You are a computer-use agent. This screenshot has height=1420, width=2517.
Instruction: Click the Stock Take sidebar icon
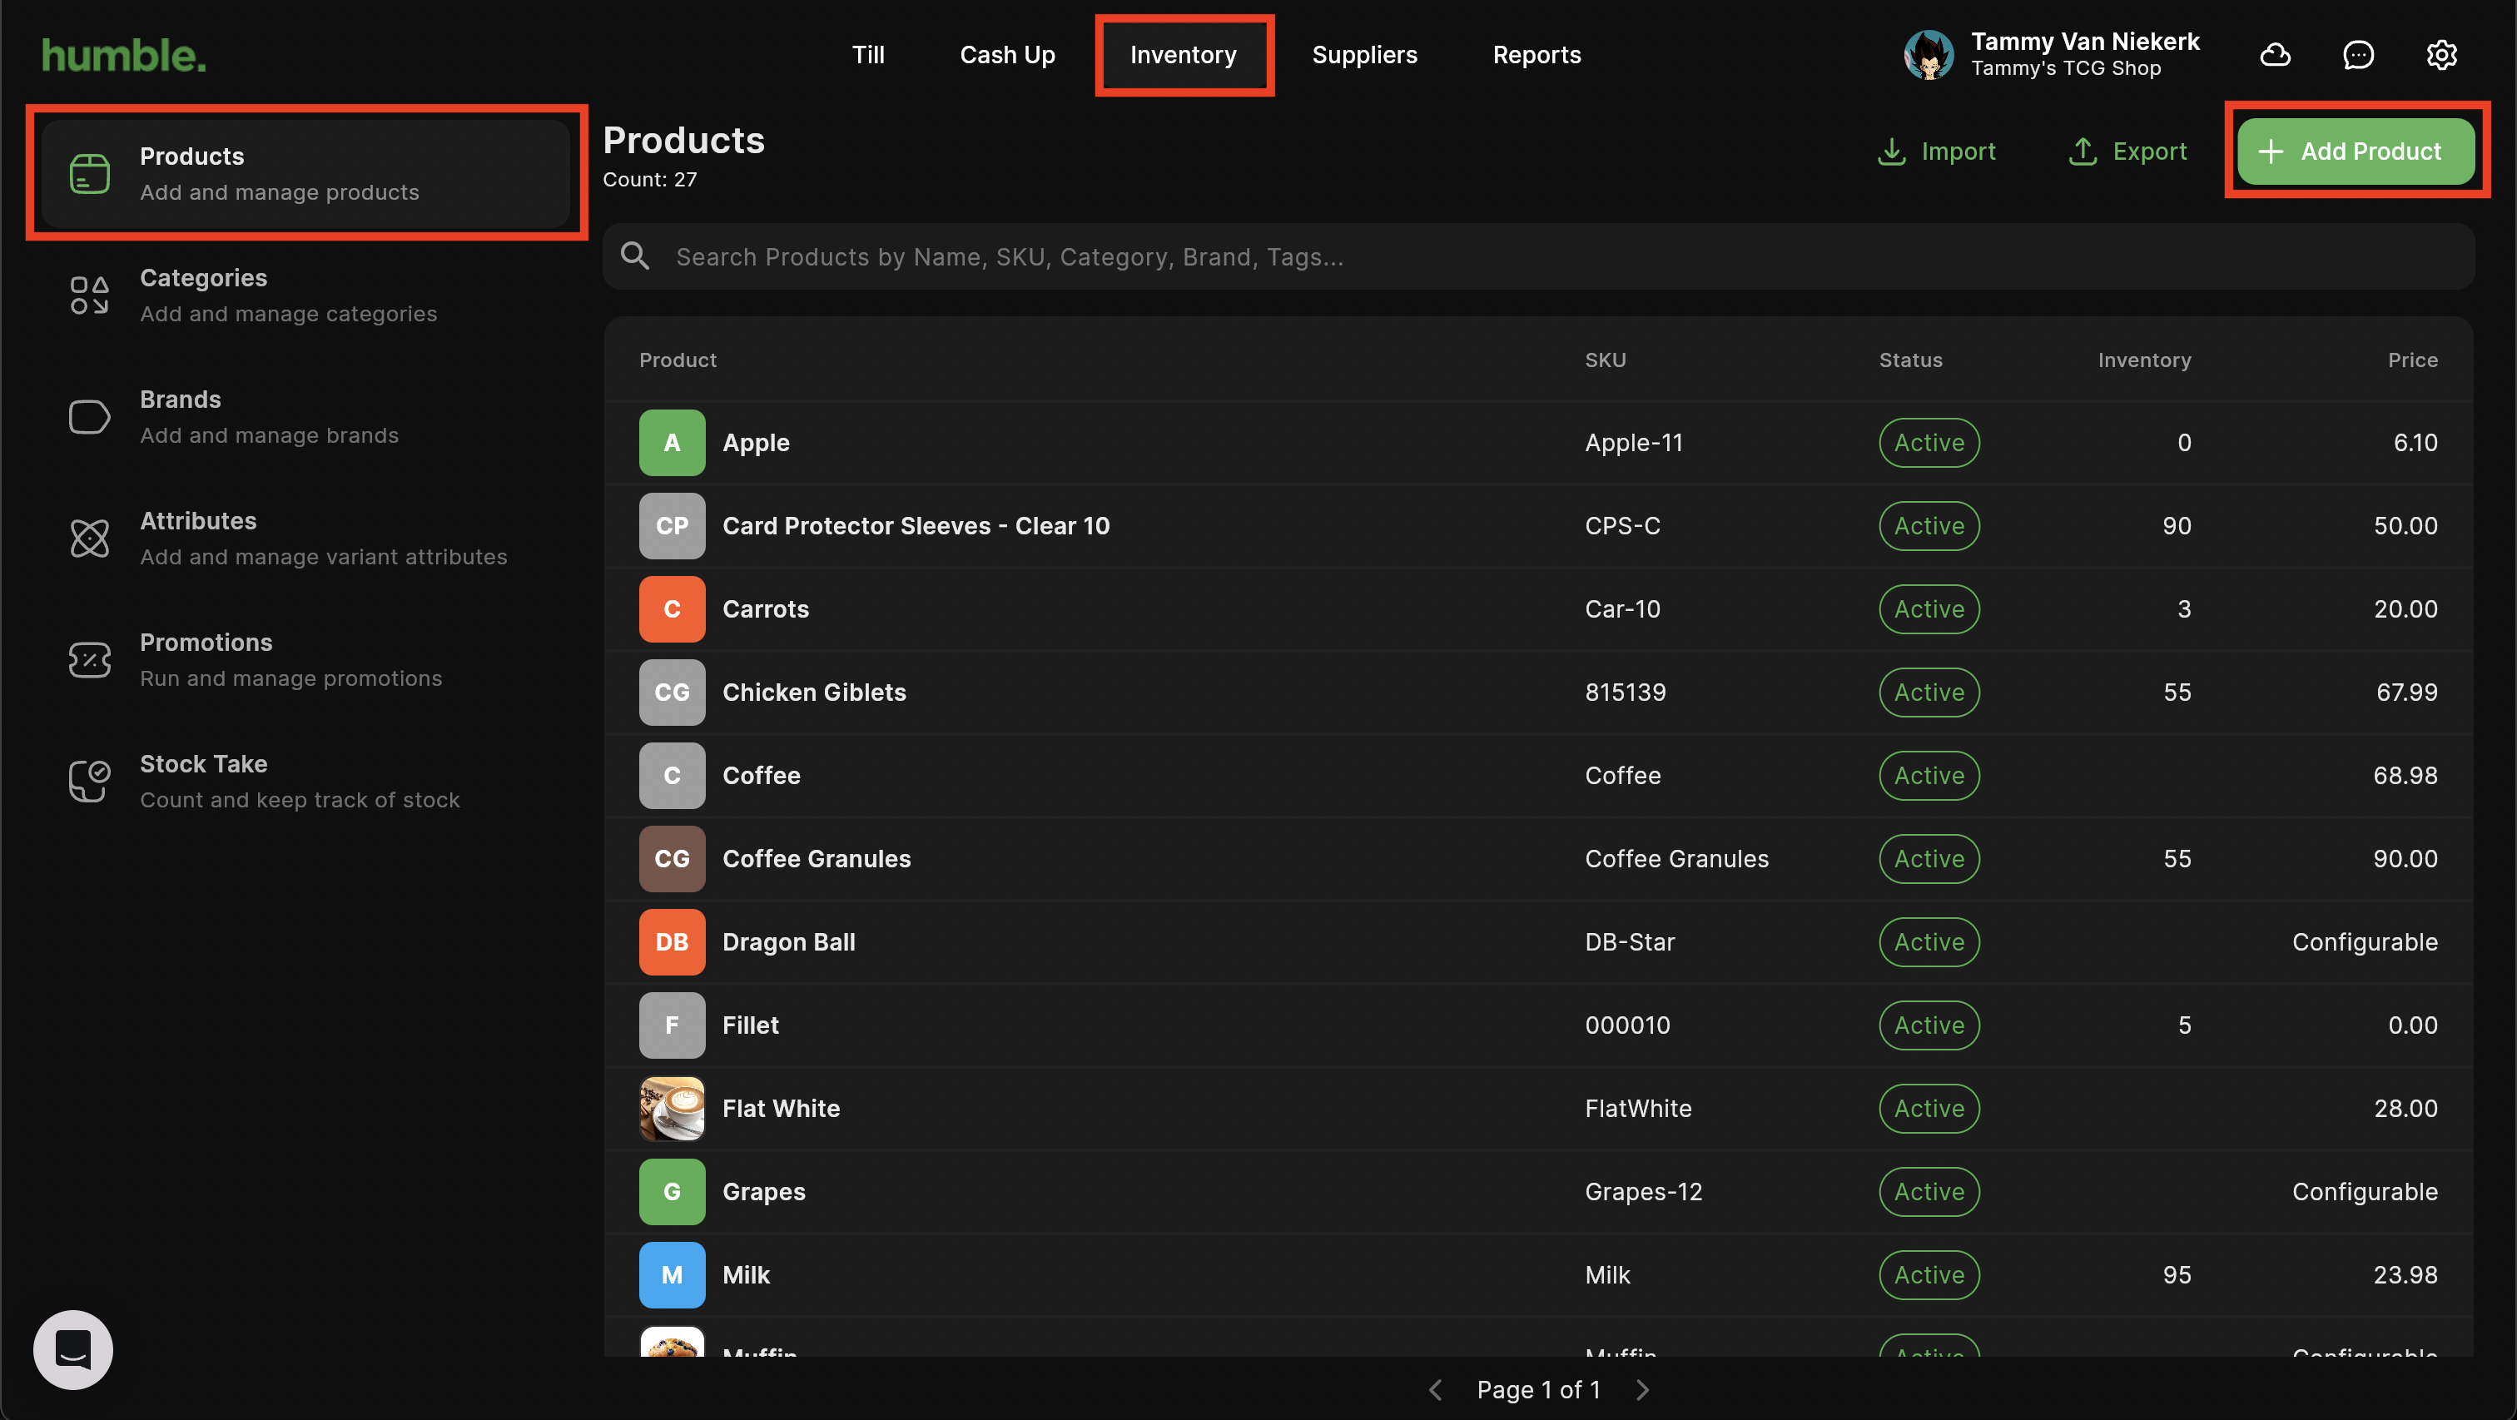coord(89,781)
